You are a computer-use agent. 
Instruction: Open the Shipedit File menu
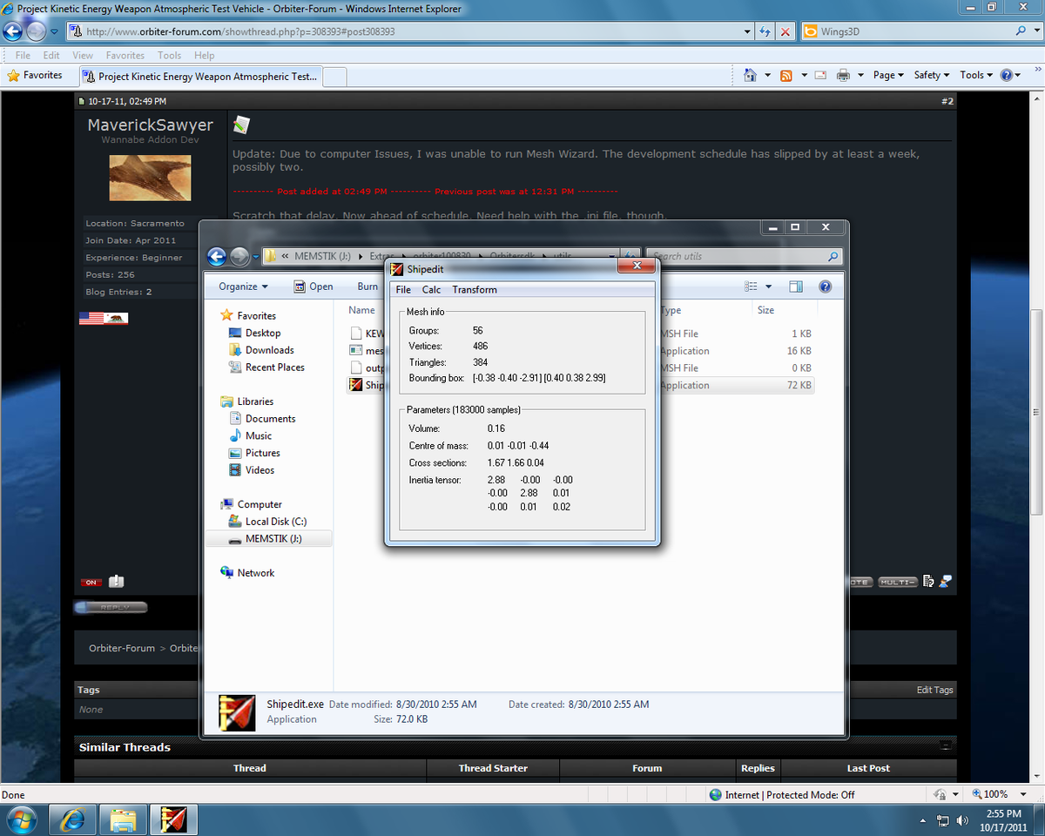coord(403,290)
